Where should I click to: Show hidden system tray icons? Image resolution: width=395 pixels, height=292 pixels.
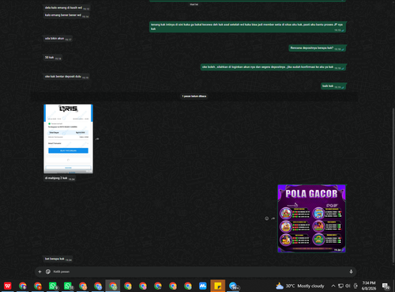click(333, 286)
